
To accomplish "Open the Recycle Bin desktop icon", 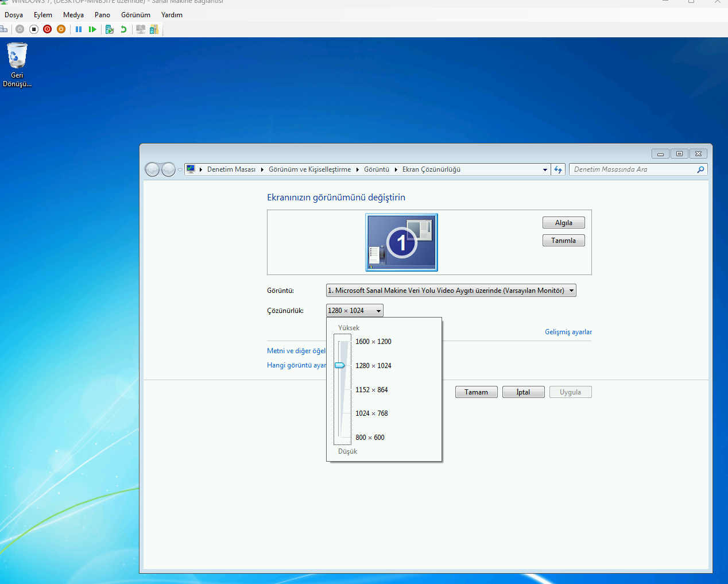I will click(17, 65).
